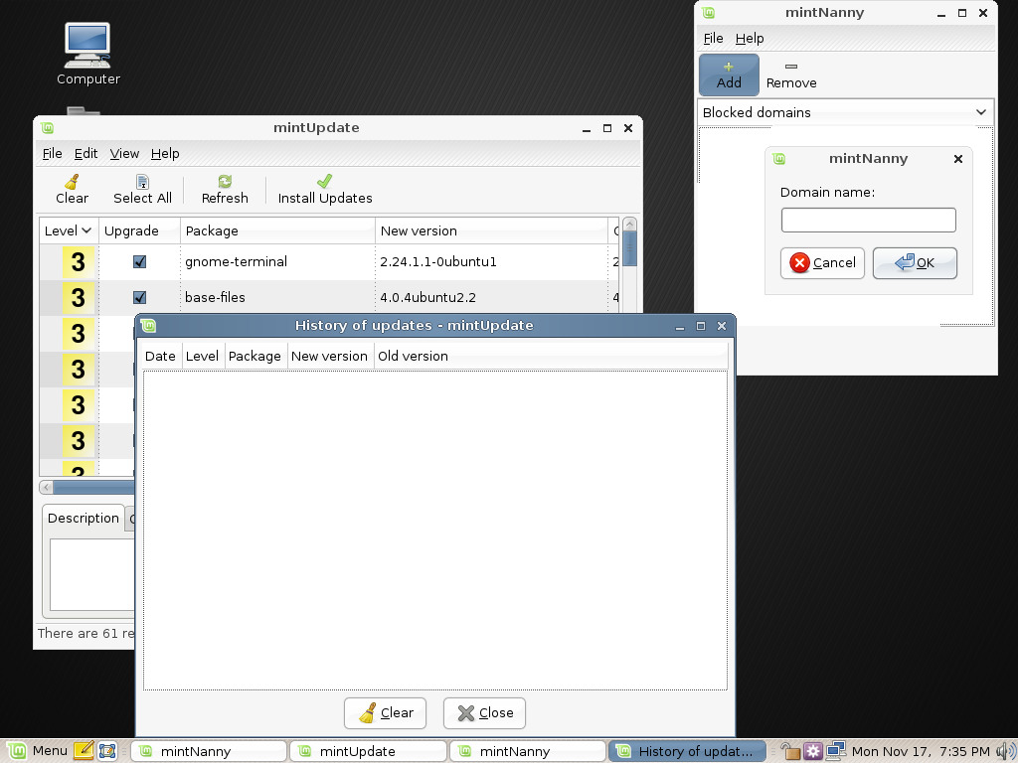Viewport: 1018px width, 763px height.
Task: Open the Help menu in mintUpdate
Action: coord(165,154)
